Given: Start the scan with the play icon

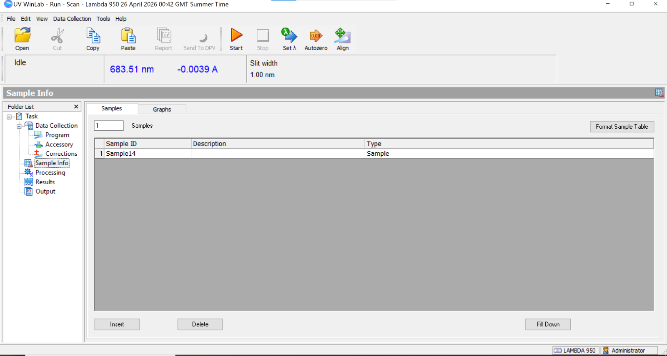Looking at the screenshot, I should point(236,35).
